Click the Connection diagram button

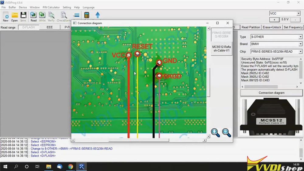click(x=271, y=93)
